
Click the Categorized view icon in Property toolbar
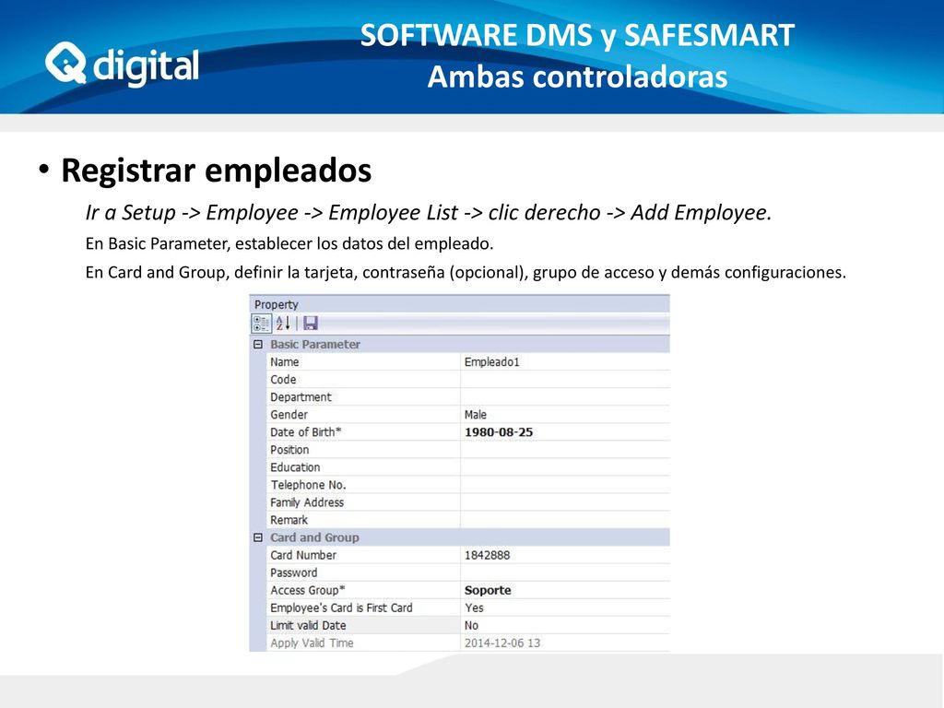261,324
